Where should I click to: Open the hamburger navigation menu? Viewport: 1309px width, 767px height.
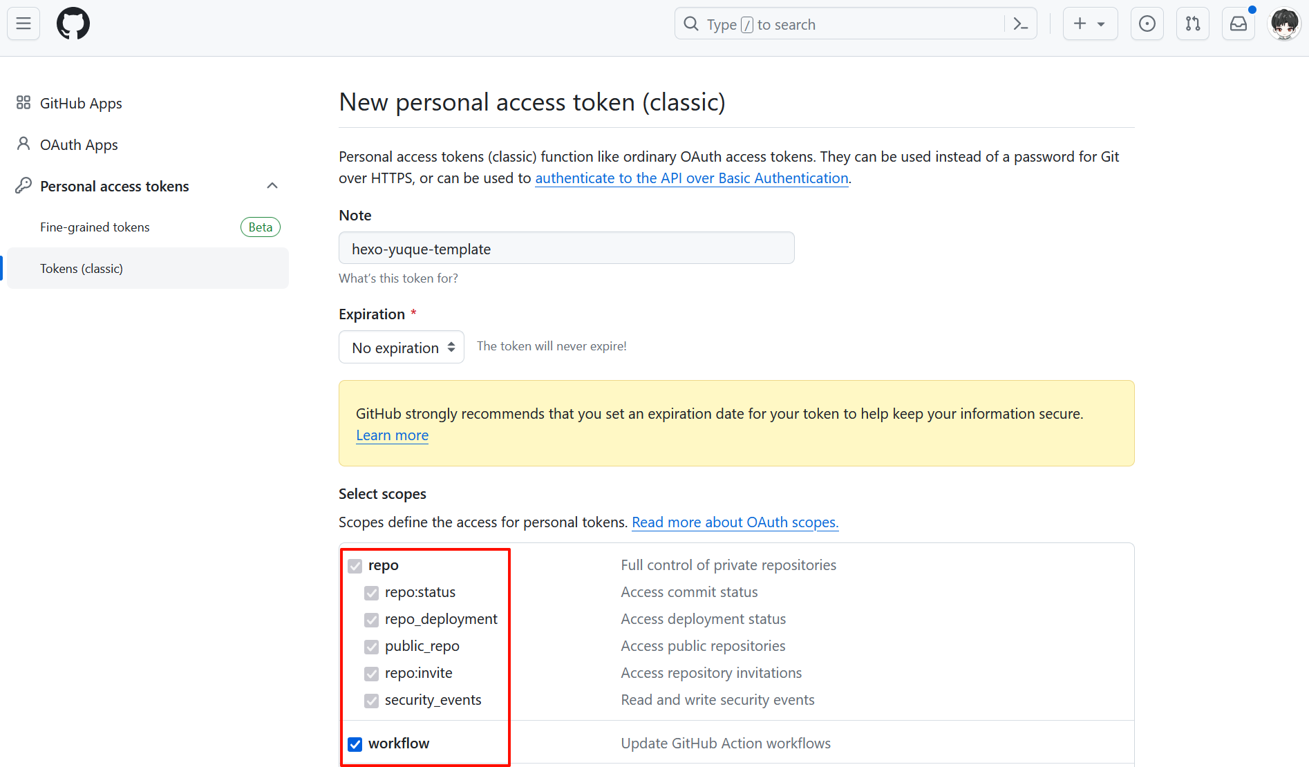click(x=23, y=23)
